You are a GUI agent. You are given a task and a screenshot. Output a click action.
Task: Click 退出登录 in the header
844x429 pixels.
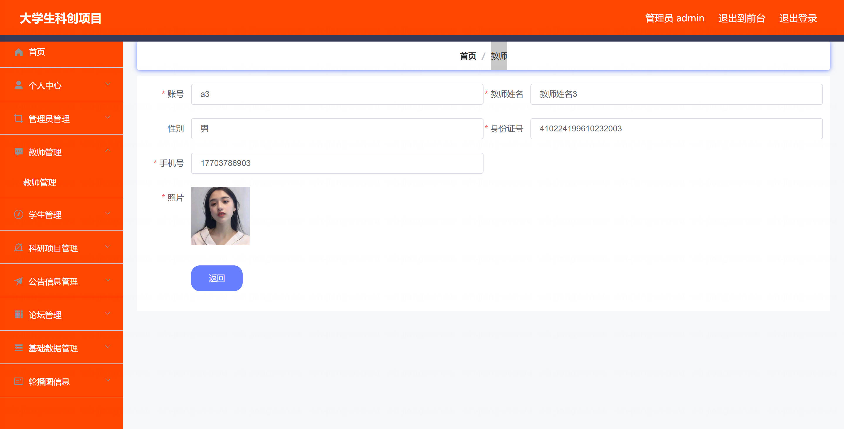coord(798,18)
